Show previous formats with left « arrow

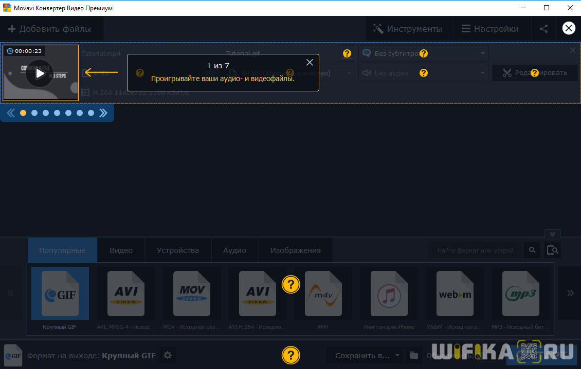point(10,293)
